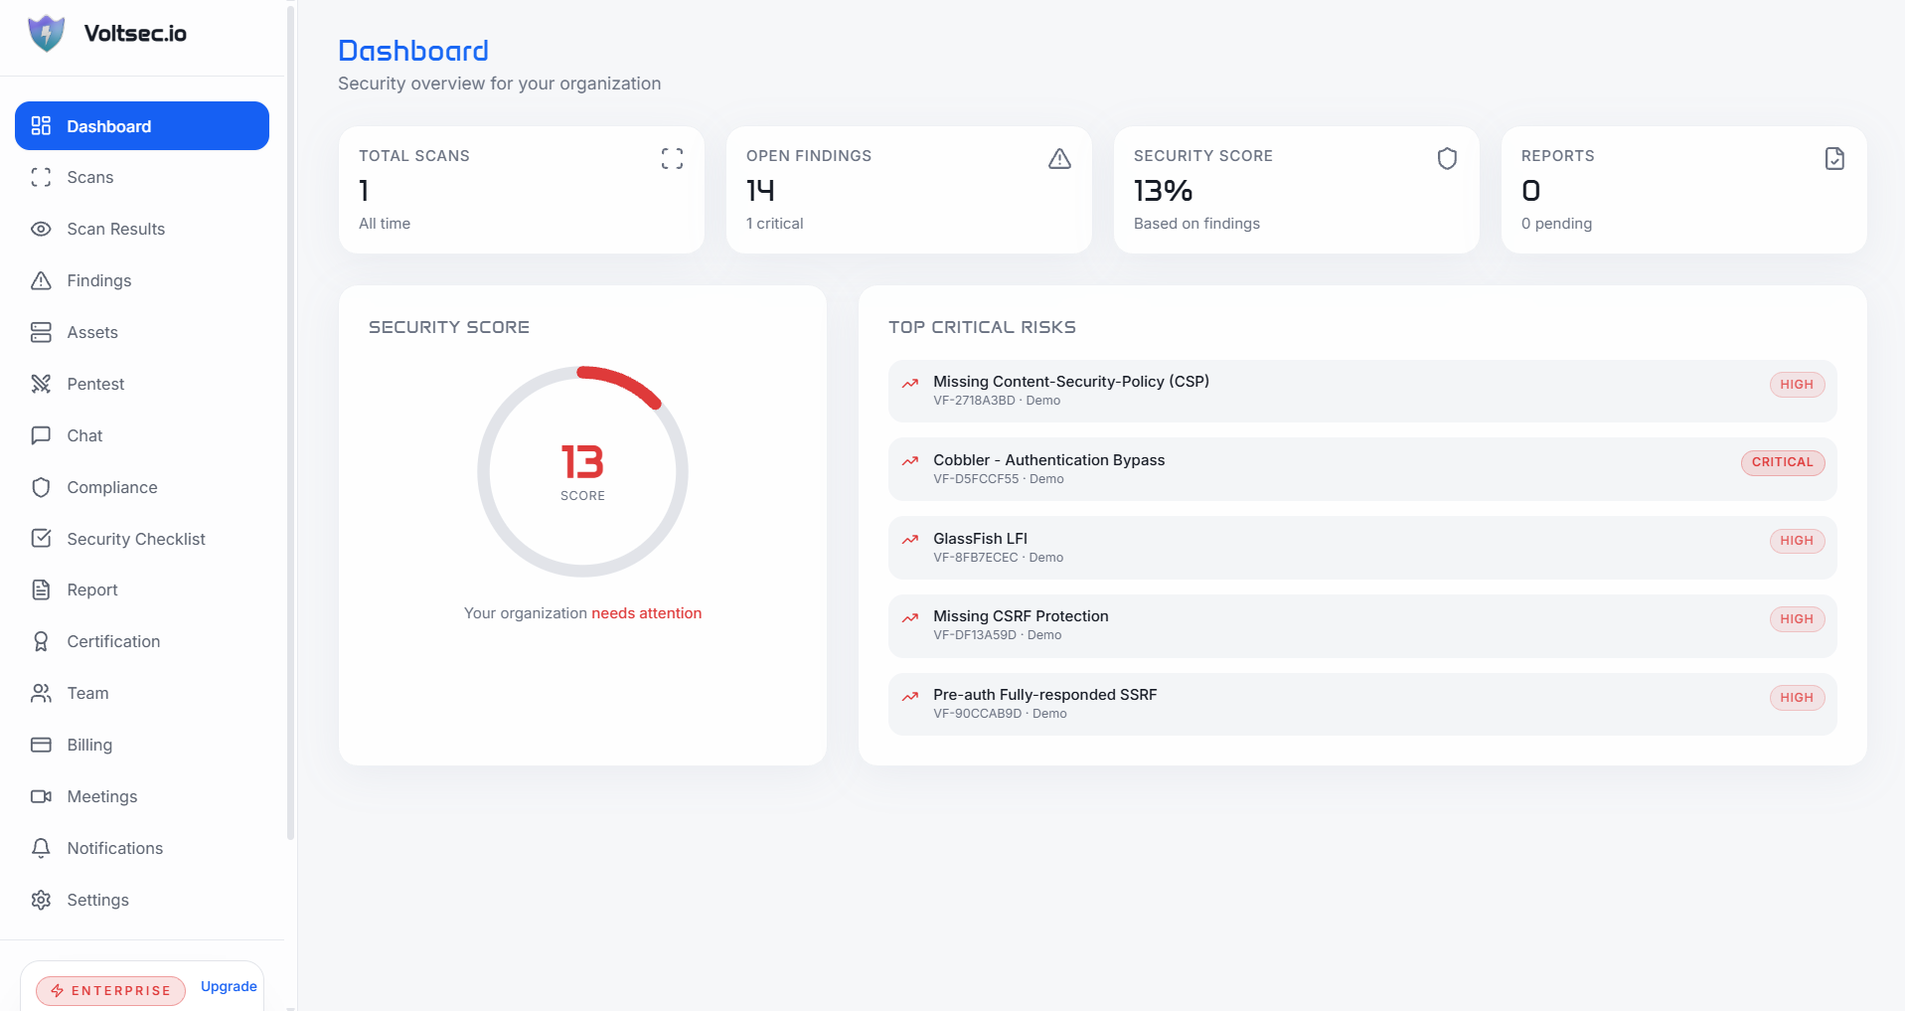
Task: Open Security Checklist
Action: click(142, 539)
